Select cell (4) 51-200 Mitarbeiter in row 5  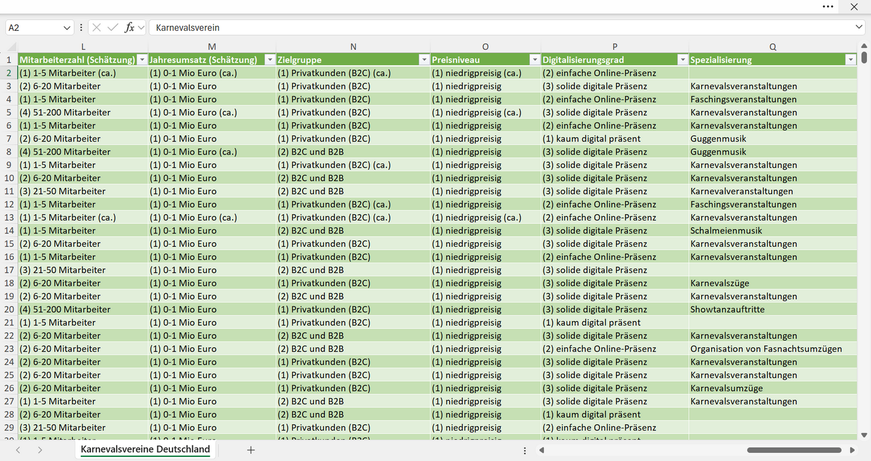point(83,113)
